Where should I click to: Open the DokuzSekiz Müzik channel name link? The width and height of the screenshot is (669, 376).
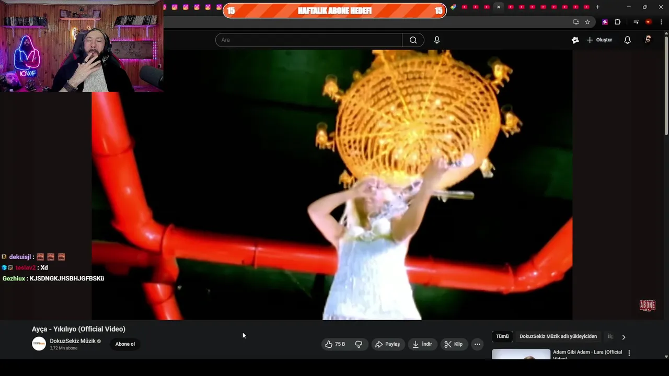pos(73,341)
